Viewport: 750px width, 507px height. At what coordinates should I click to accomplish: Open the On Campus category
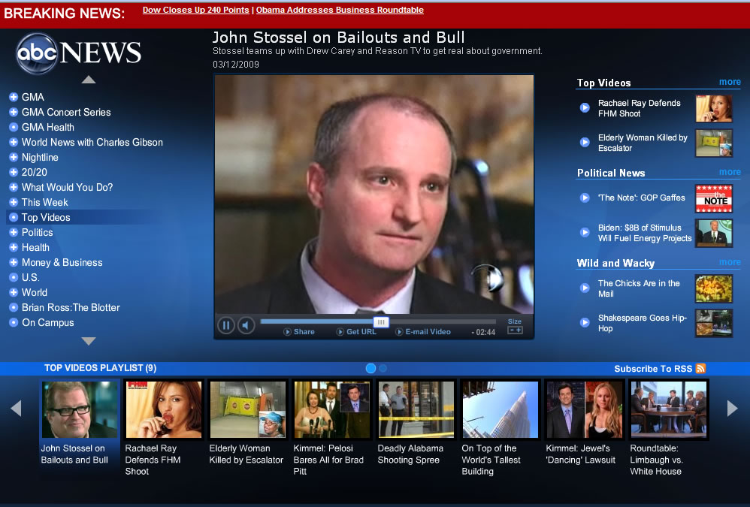[x=48, y=322]
